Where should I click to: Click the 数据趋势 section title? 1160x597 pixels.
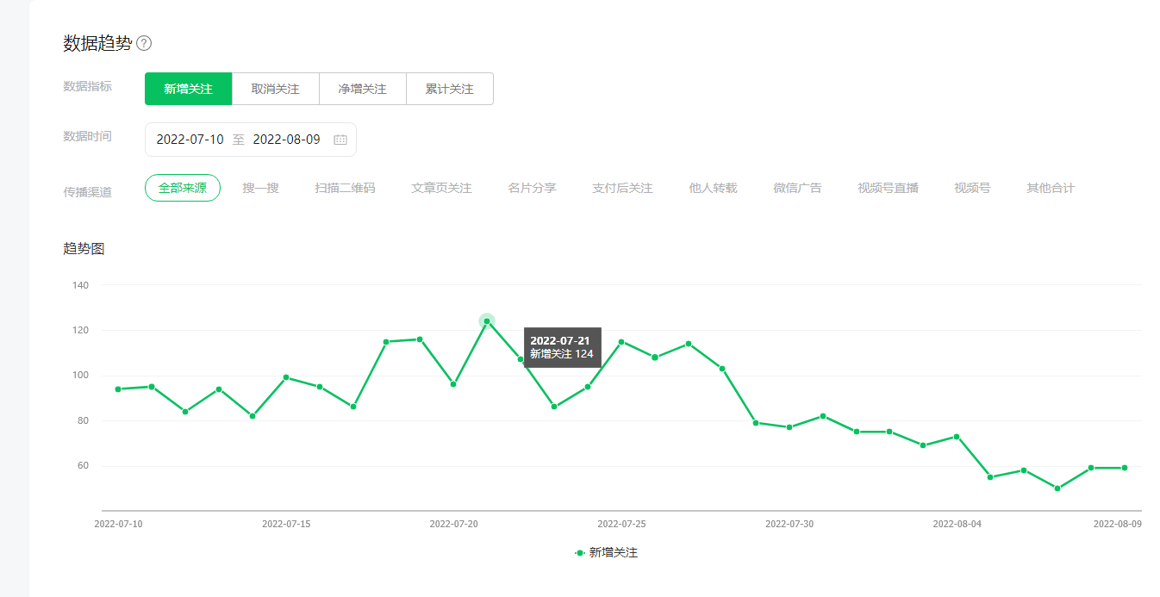97,43
